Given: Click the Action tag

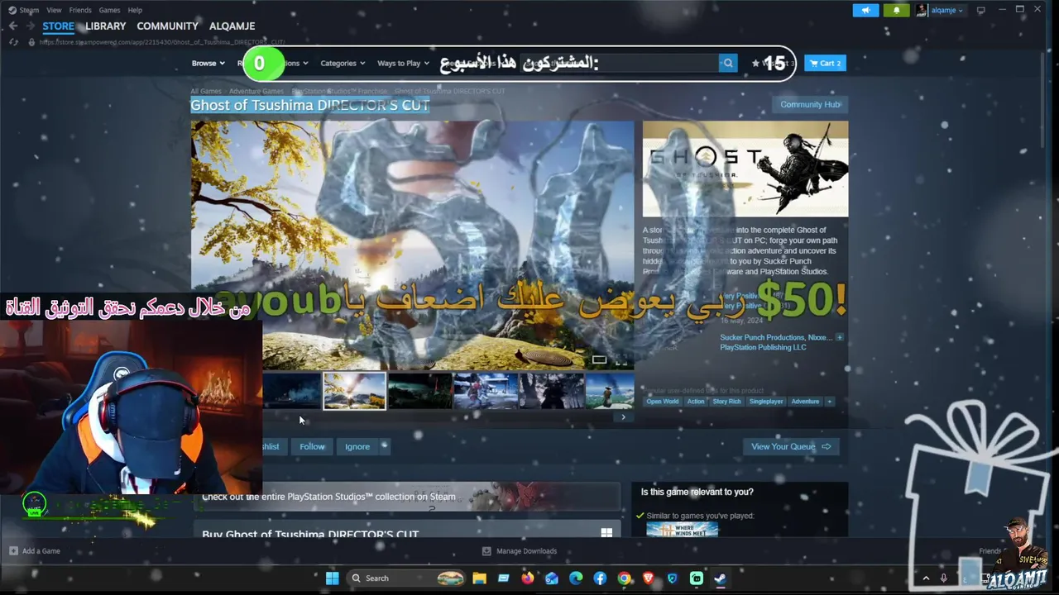Looking at the screenshot, I should click(696, 402).
